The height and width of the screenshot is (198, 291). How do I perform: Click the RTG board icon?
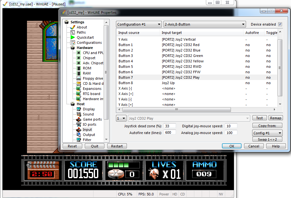(x=79, y=94)
